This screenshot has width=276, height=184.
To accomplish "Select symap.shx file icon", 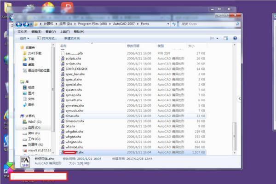I will 63,95.
